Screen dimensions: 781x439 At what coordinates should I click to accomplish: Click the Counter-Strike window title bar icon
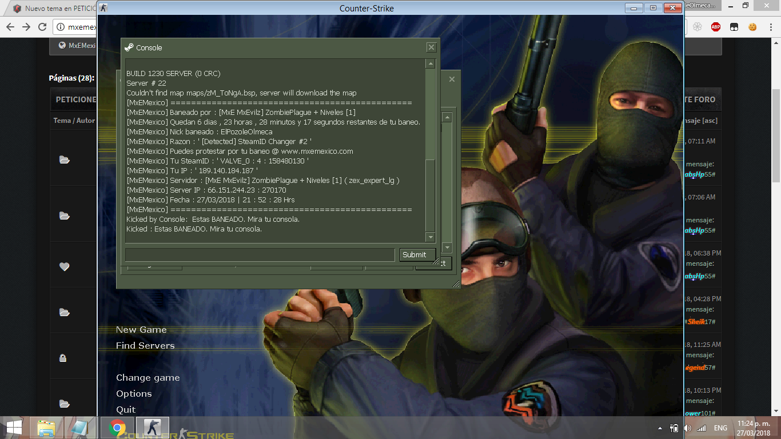click(x=103, y=8)
